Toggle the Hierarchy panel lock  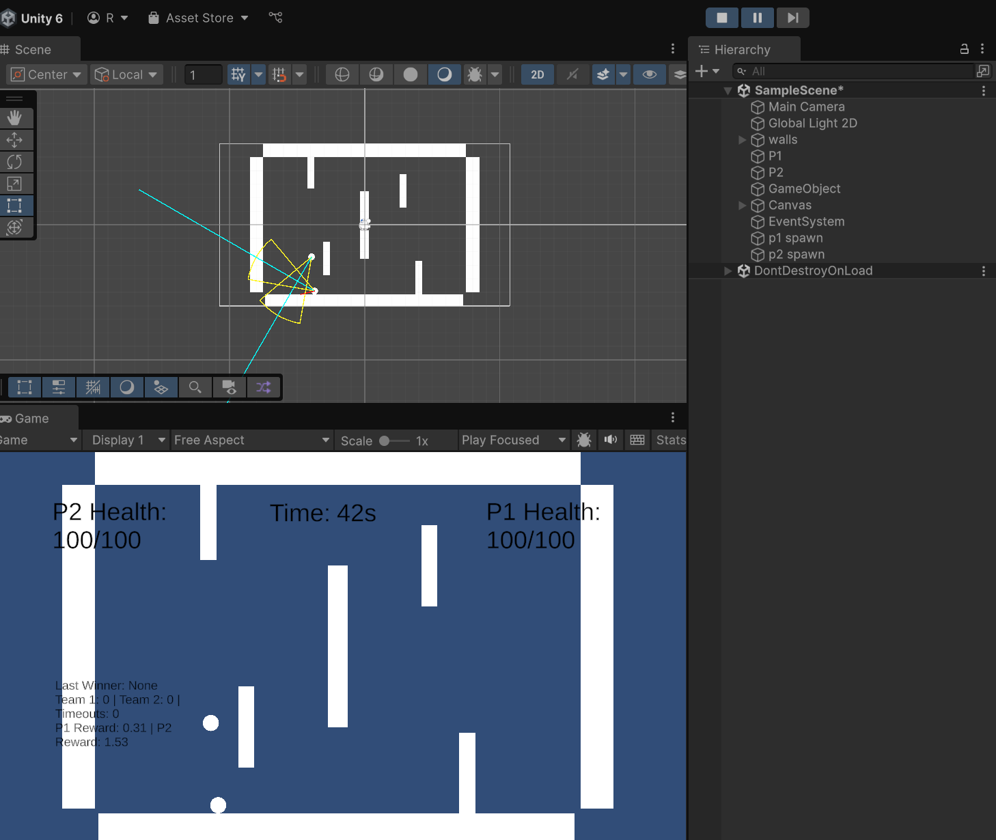964,49
